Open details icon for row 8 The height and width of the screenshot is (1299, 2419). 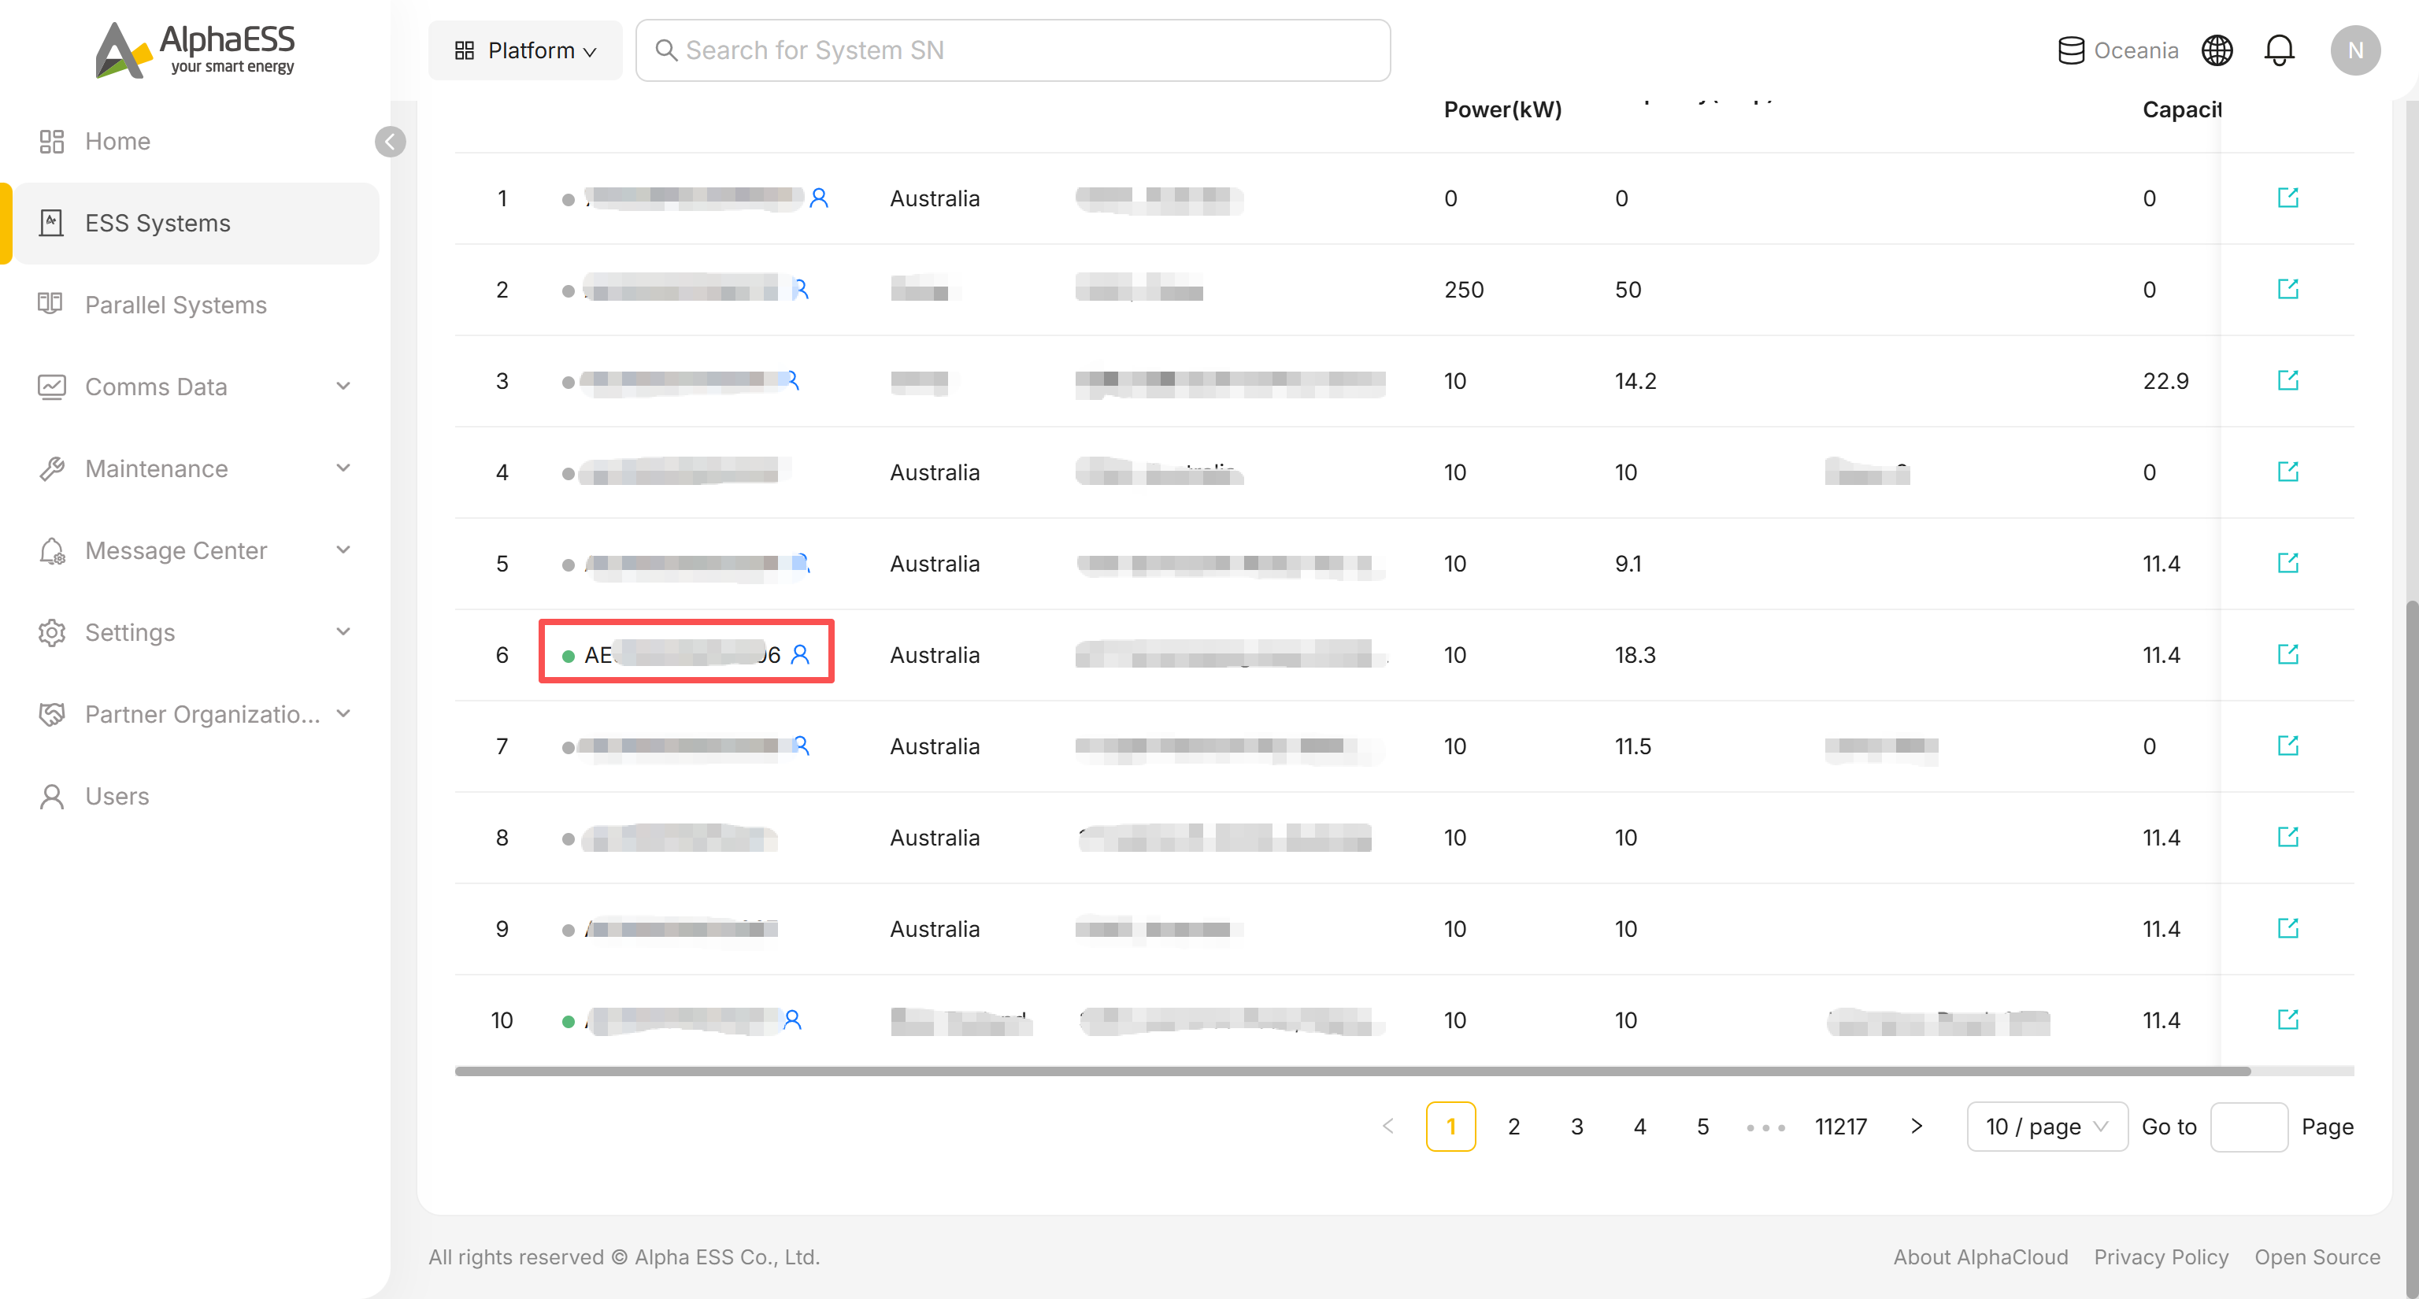(x=2287, y=836)
